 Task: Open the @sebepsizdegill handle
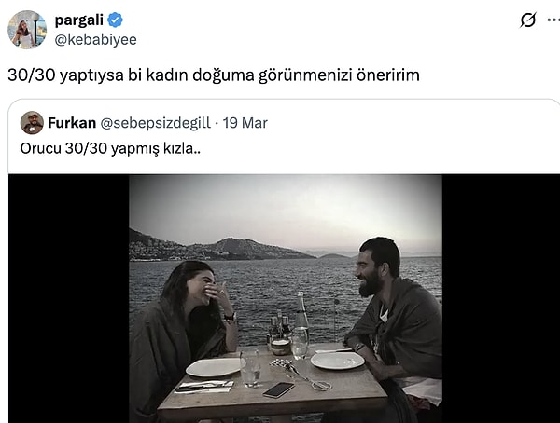click(155, 123)
